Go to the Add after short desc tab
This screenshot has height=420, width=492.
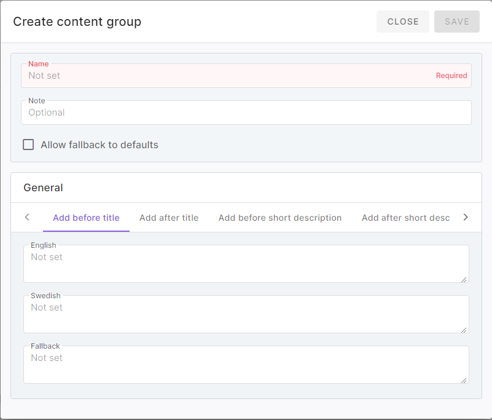(x=405, y=218)
